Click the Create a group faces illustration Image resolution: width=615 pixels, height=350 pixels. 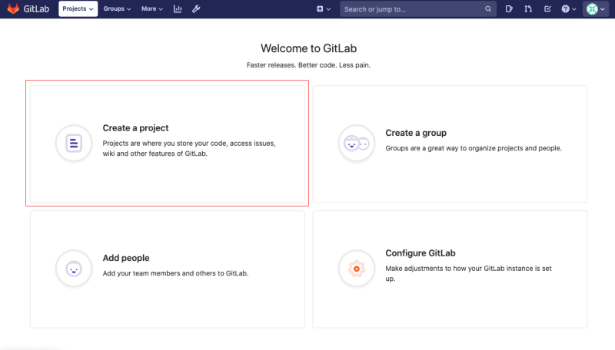pos(357,144)
